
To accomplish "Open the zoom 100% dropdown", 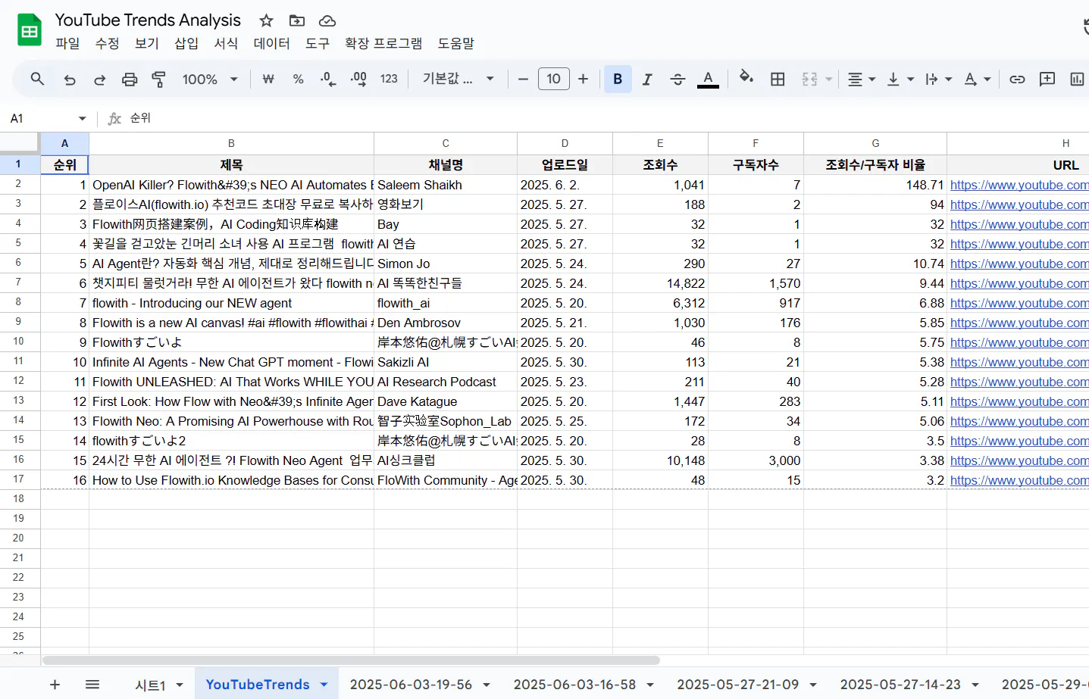I will (210, 79).
